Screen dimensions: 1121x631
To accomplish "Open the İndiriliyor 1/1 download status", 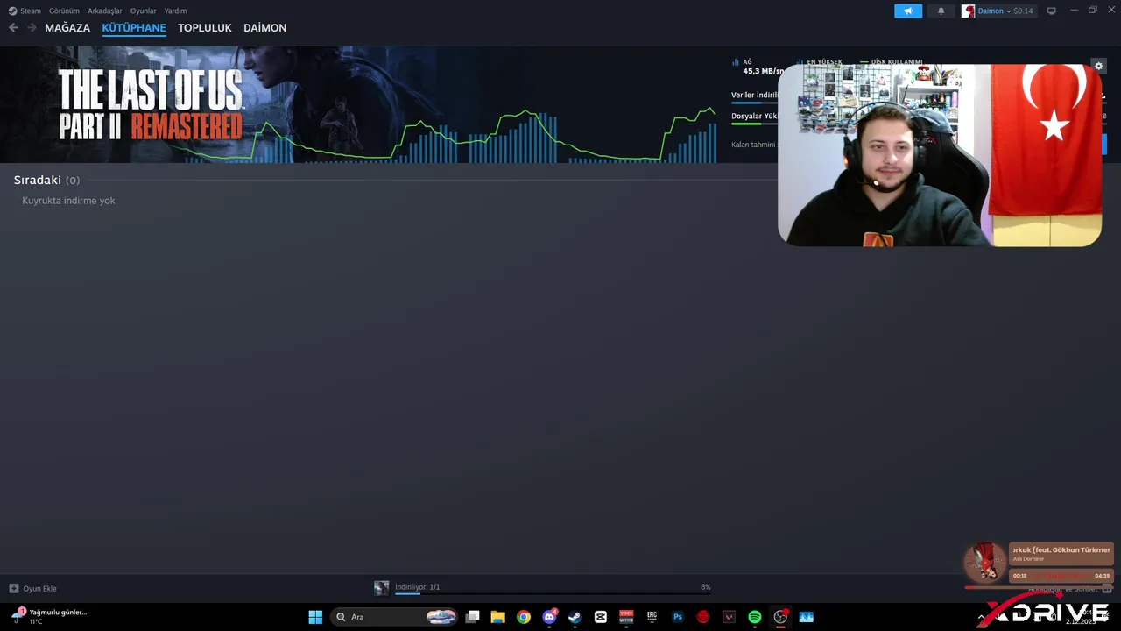I will [417, 587].
